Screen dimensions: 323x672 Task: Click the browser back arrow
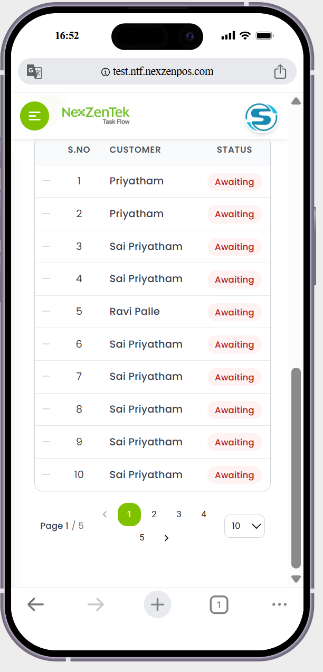click(x=35, y=604)
